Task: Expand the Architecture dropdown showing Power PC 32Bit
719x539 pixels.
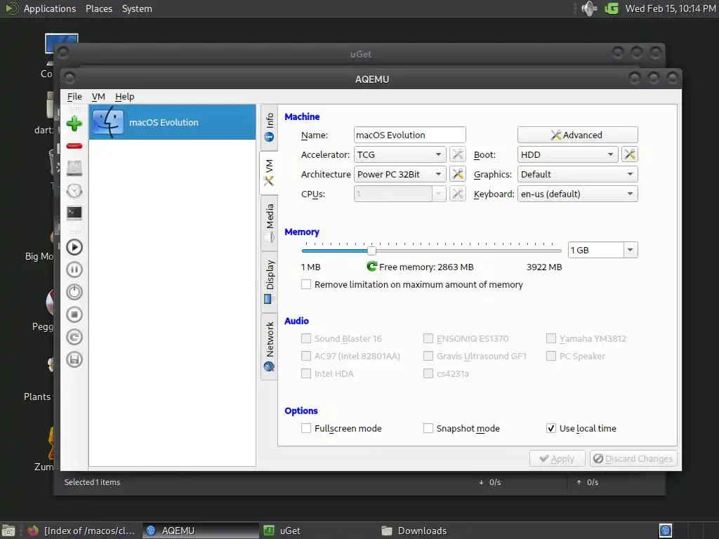Action: (400, 174)
